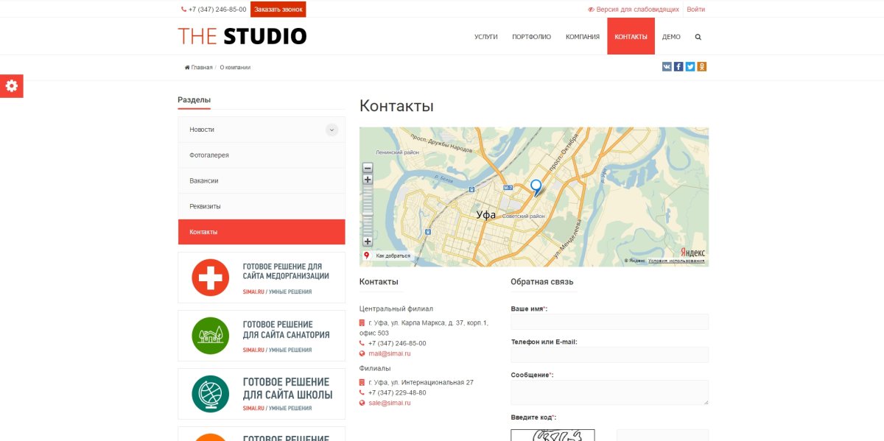Viewport: 884px width, 441px height.
Task: Click the 'Заказать звонок' button
Action: pyautogui.click(x=278, y=9)
